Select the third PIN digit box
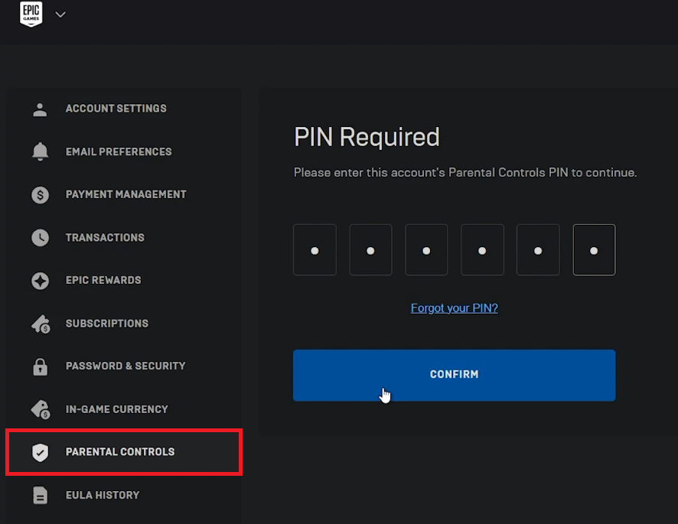This screenshot has height=524, width=678. pyautogui.click(x=426, y=250)
